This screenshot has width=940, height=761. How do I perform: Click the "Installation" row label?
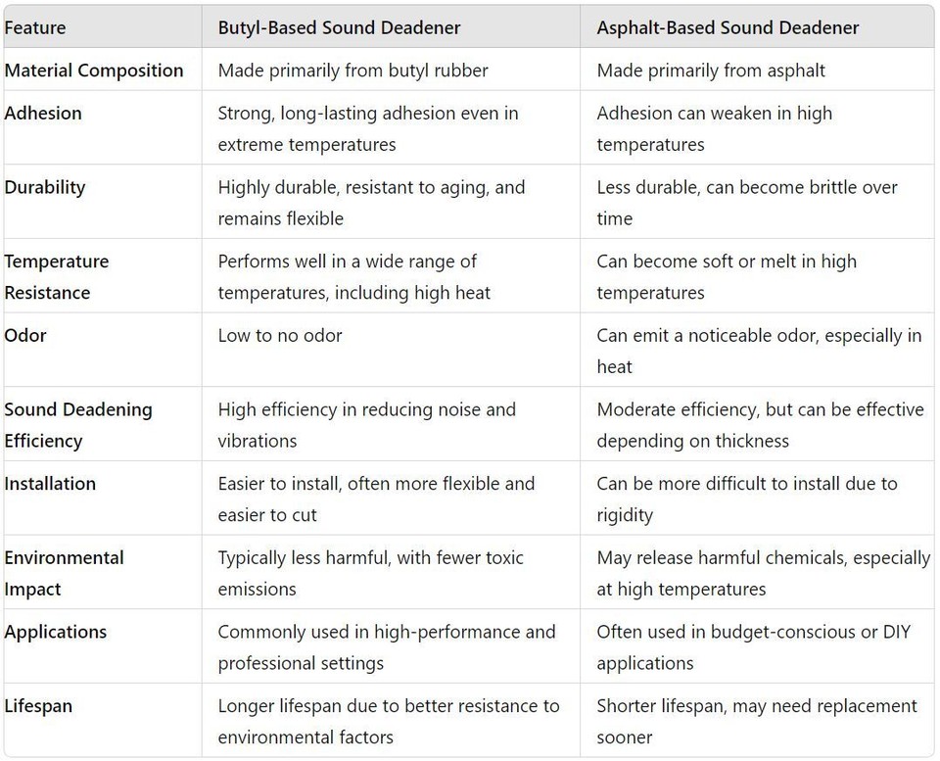[50, 484]
